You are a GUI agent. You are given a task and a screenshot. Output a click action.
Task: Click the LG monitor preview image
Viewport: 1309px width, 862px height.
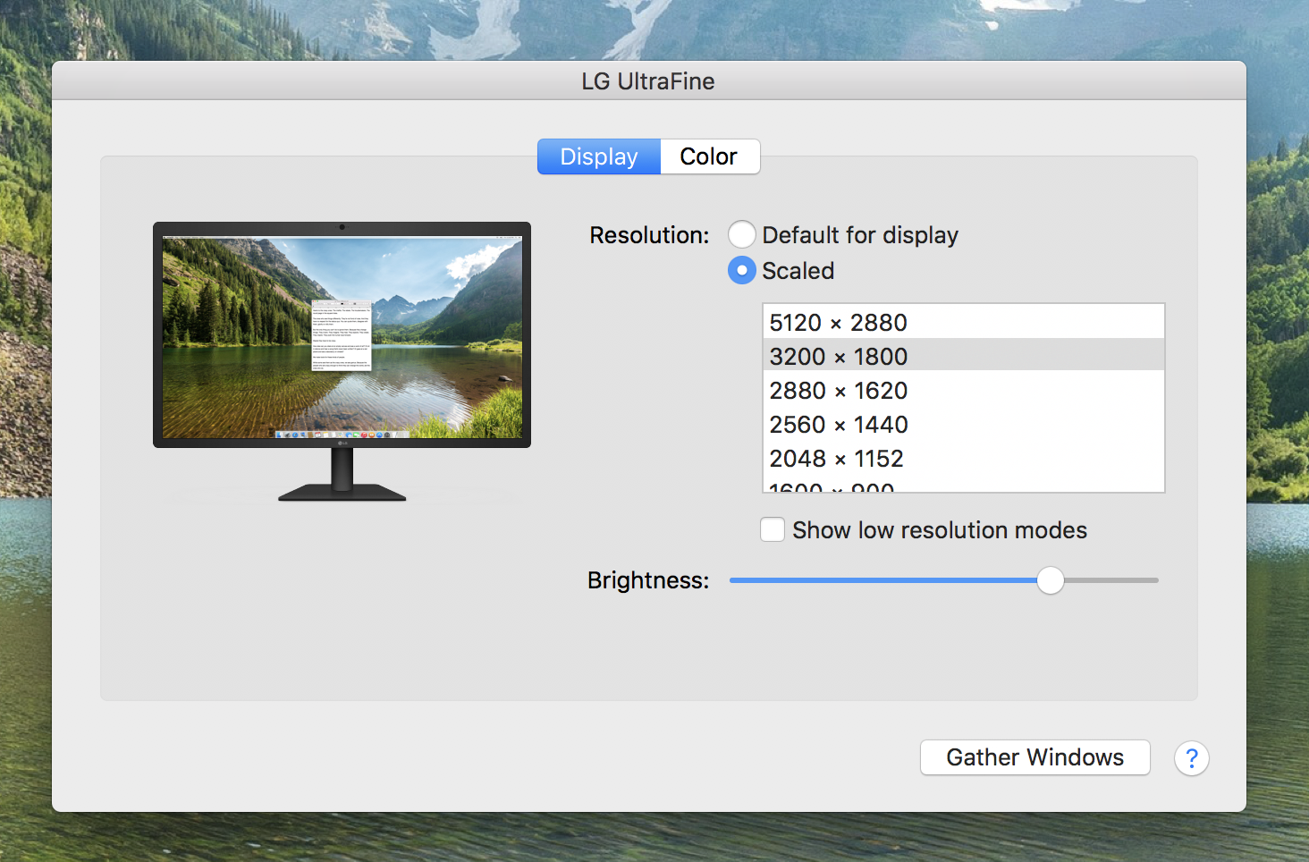tap(342, 361)
